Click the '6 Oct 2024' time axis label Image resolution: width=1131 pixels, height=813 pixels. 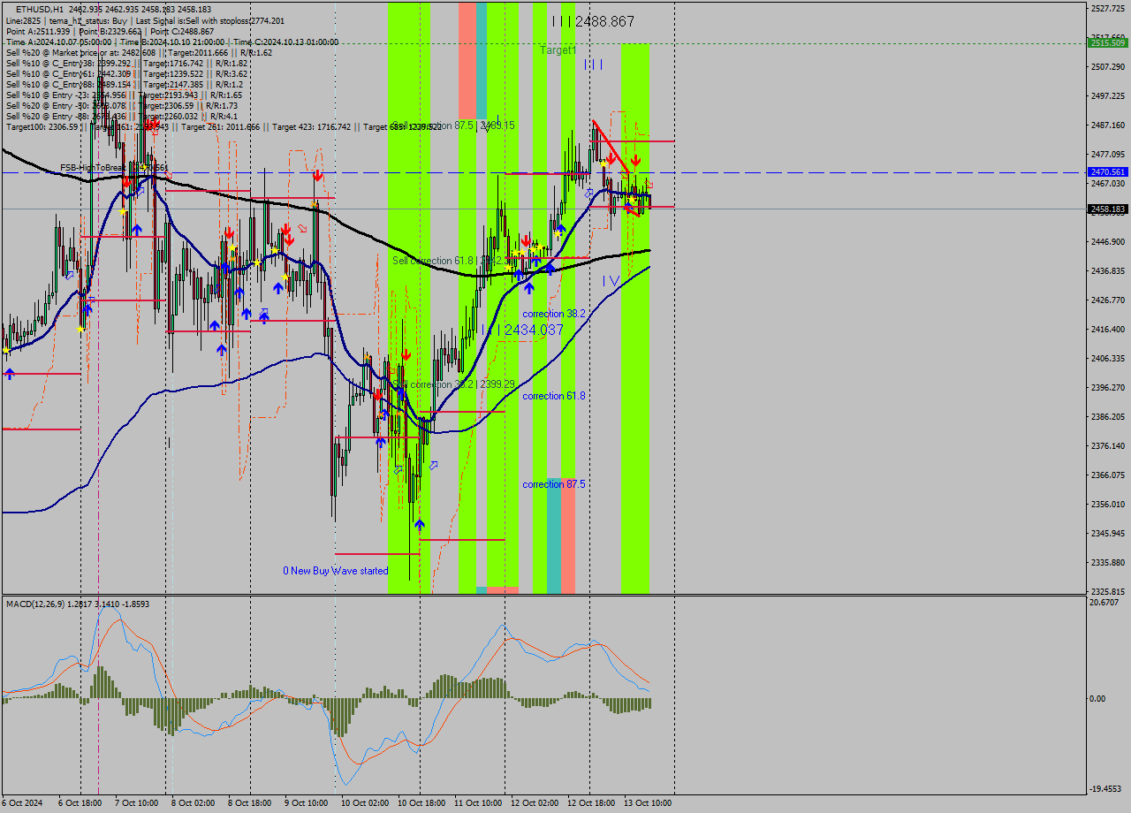click(x=23, y=803)
